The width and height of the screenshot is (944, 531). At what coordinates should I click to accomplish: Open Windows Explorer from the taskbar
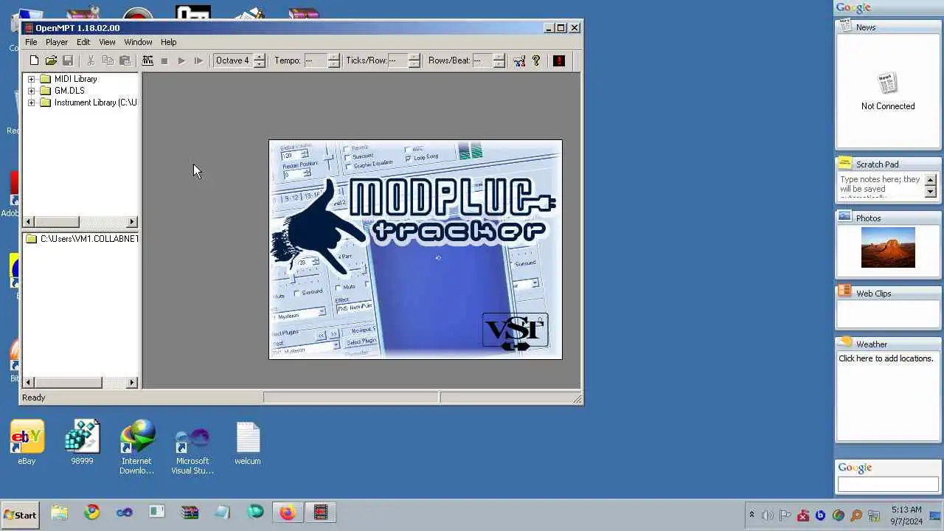(x=59, y=513)
